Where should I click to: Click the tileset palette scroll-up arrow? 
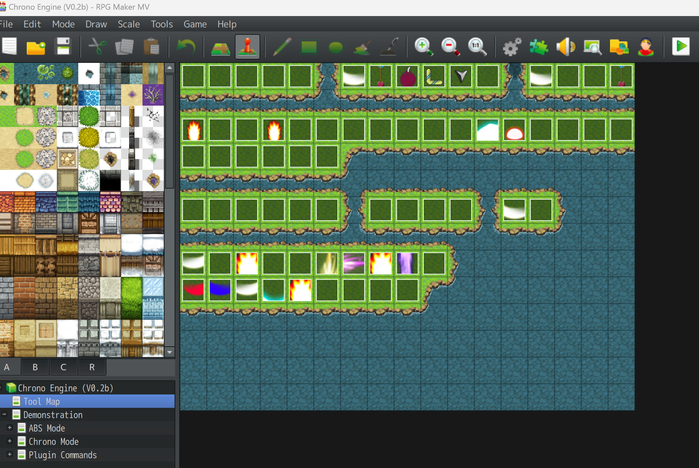[x=170, y=68]
